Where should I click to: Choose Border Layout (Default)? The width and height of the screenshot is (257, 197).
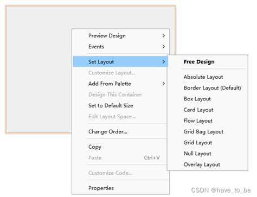tap(212, 88)
